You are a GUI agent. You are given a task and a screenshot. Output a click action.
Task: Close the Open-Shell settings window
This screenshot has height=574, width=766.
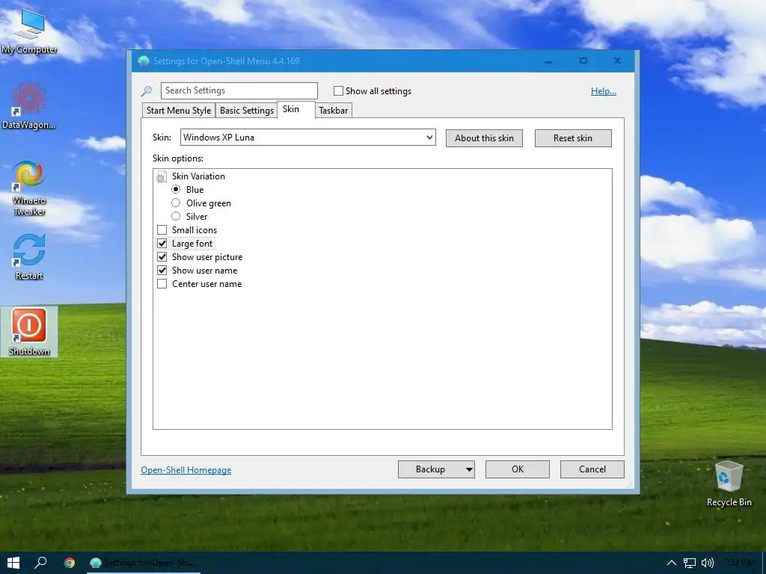617,61
